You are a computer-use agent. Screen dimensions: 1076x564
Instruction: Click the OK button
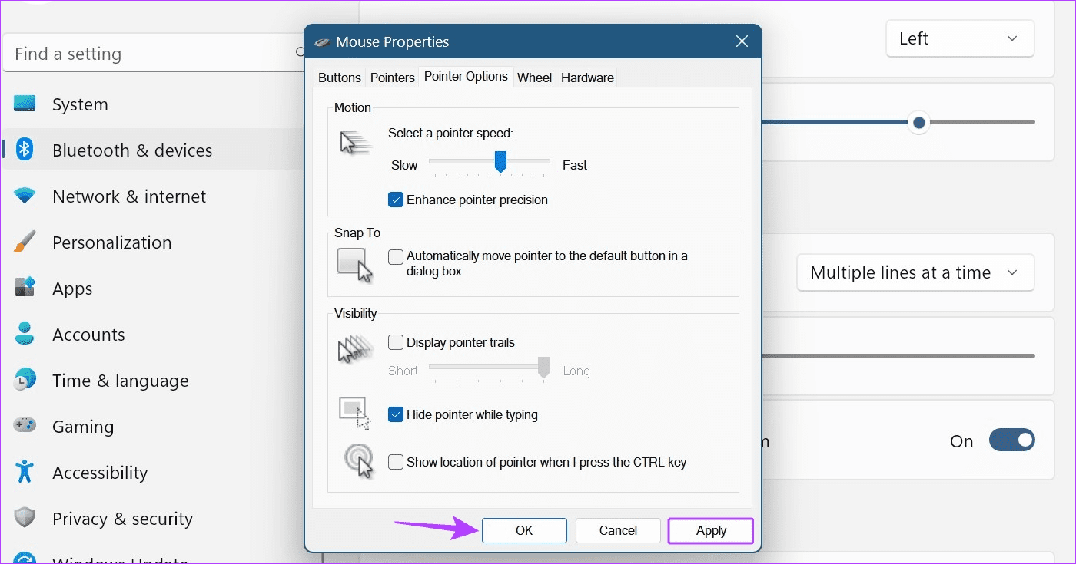(524, 530)
